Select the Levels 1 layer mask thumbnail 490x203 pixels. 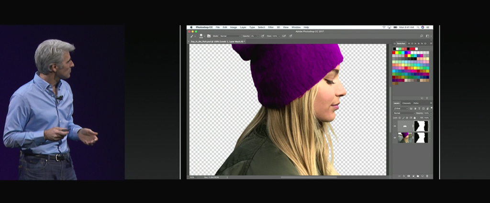pyautogui.click(x=422, y=126)
